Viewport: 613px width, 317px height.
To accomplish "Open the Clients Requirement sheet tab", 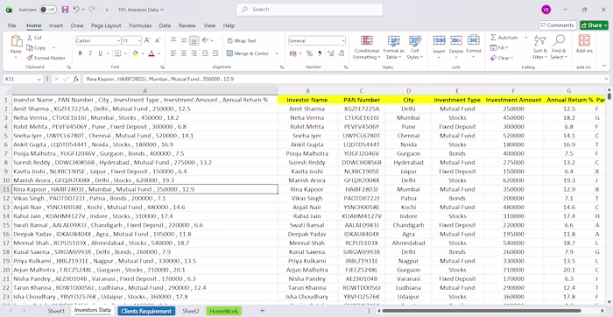I will click(x=146, y=311).
